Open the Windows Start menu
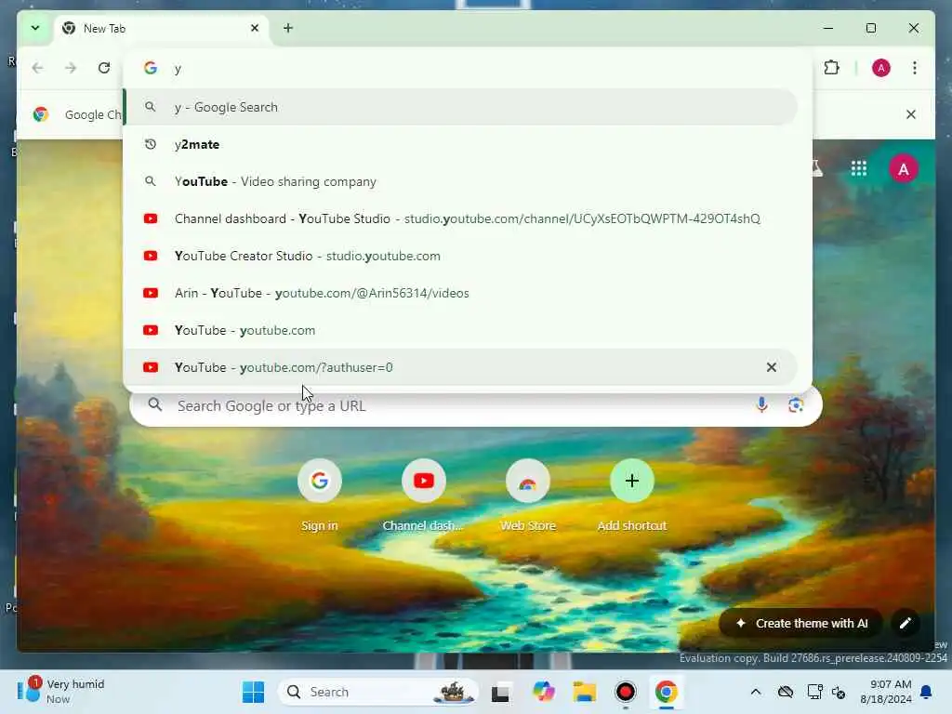 (x=253, y=692)
